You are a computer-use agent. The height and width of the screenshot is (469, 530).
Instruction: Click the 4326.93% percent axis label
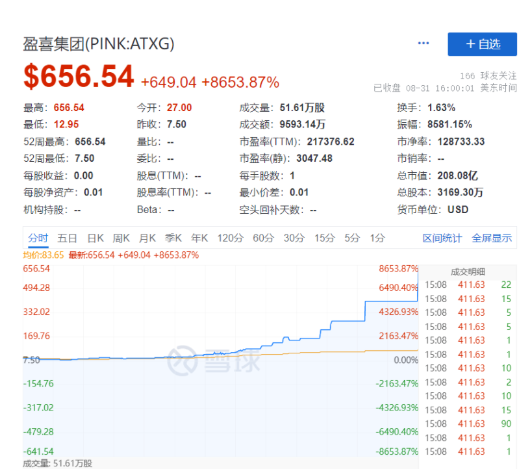[x=399, y=312]
